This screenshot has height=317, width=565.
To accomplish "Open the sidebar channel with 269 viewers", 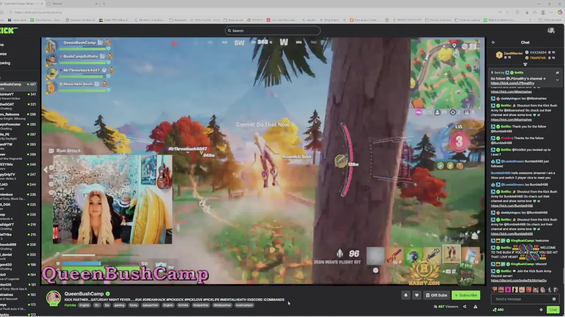I will [19, 156].
